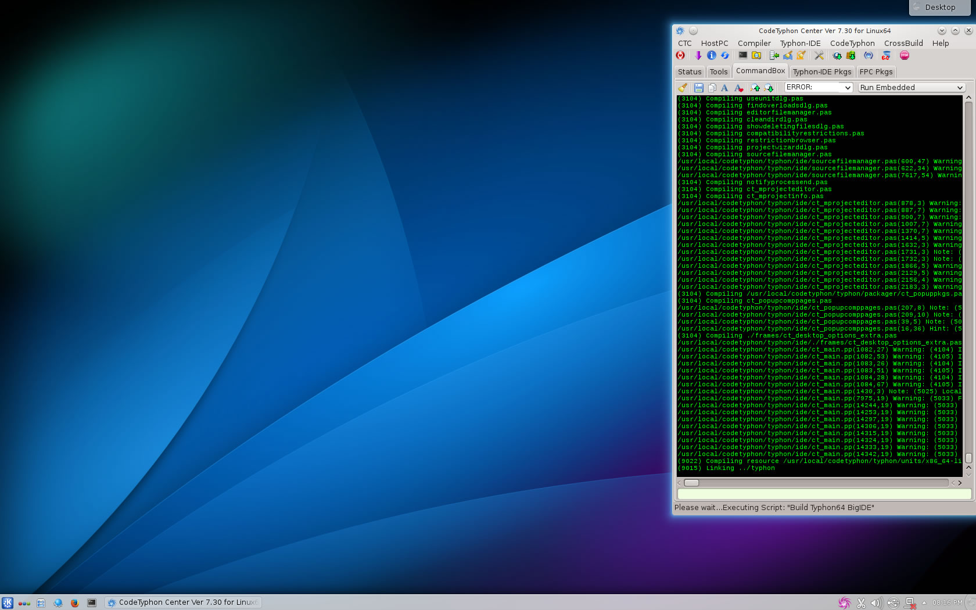This screenshot has width=976, height=610.
Task: Click the broom over orange box icon
Action: 801,56
